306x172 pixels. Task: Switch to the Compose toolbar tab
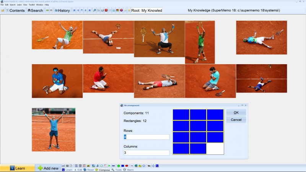point(103,170)
